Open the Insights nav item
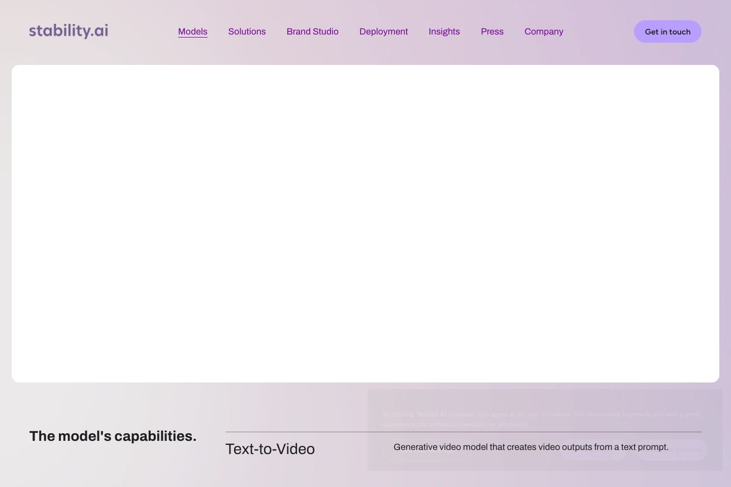Image resolution: width=731 pixels, height=487 pixels. click(x=444, y=31)
